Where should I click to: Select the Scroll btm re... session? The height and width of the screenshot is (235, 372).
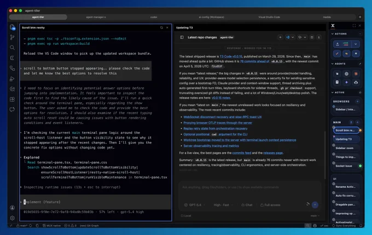tap(346, 130)
